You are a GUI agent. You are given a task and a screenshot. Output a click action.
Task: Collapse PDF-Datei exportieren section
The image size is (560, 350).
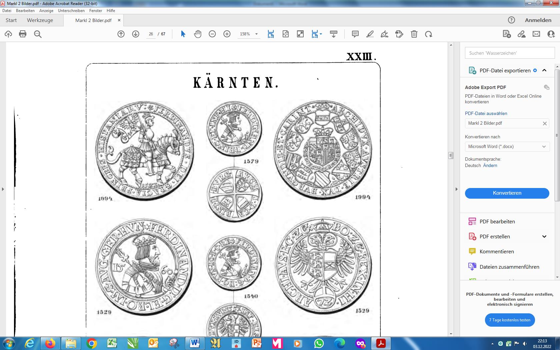click(x=544, y=70)
